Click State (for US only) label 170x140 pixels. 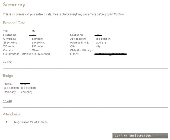click(81, 50)
